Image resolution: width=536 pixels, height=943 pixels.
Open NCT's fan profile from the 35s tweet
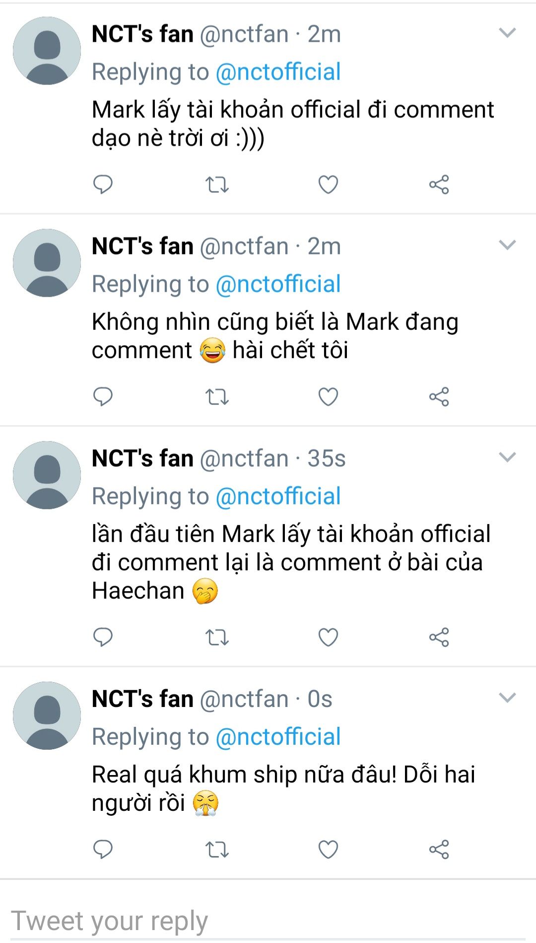pos(142,458)
